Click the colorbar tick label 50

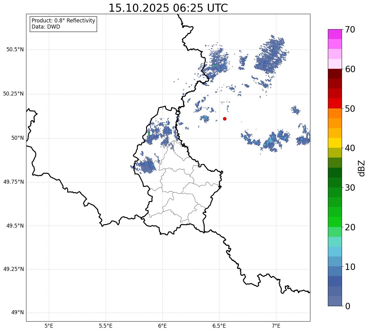click(350, 109)
